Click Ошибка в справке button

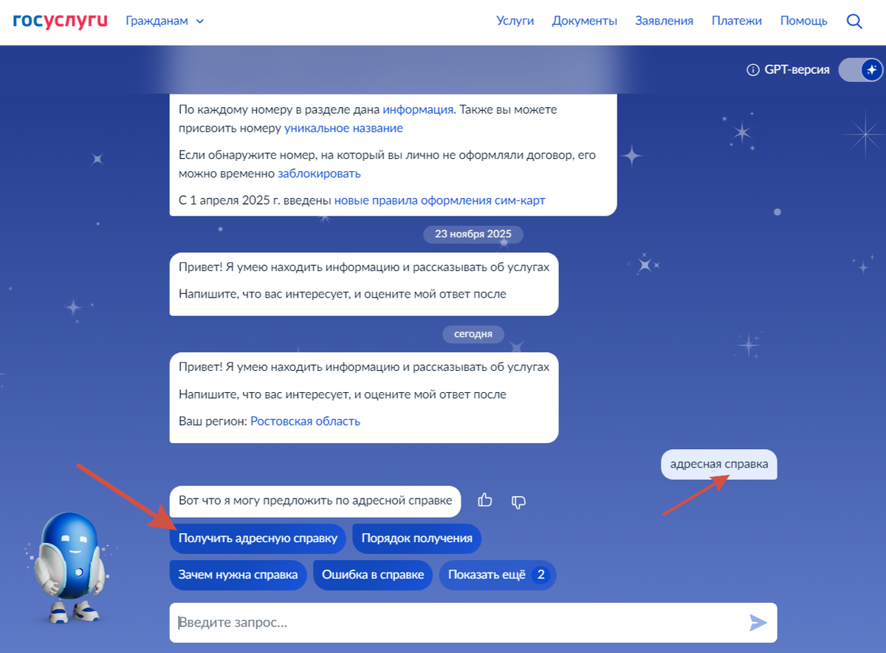pos(373,575)
